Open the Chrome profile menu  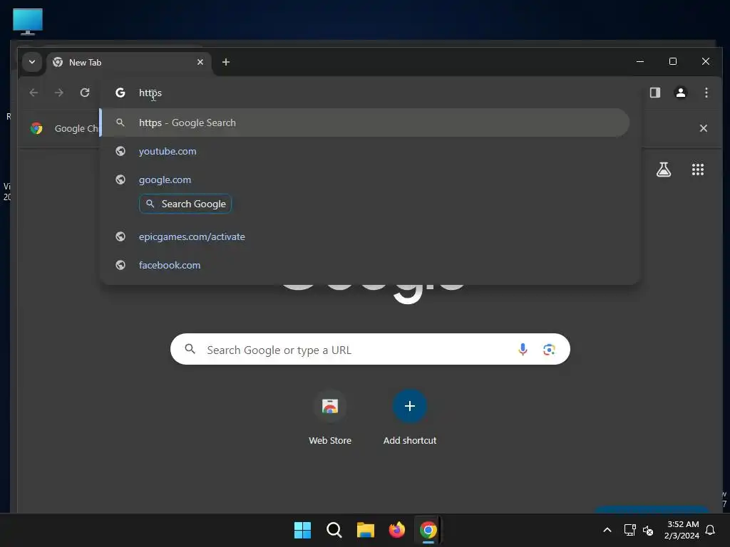click(681, 93)
